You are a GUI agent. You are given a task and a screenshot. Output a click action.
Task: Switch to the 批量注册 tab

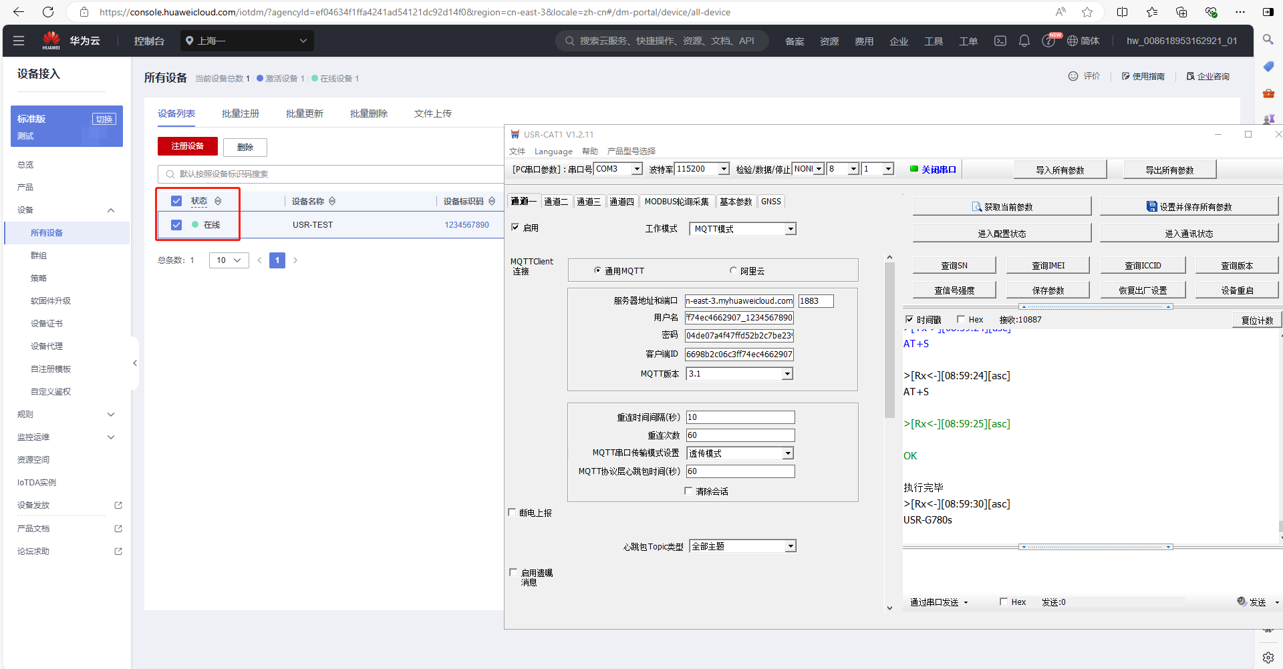(240, 114)
